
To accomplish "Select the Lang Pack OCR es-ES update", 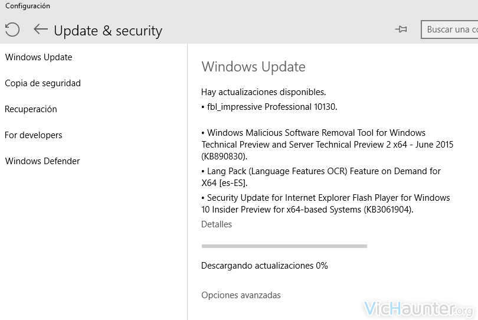I will click(x=321, y=177).
